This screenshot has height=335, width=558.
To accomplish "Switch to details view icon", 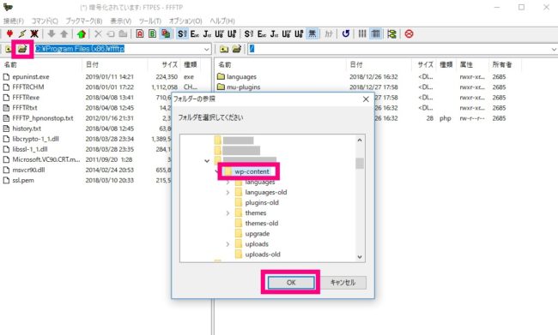I will [x=375, y=33].
